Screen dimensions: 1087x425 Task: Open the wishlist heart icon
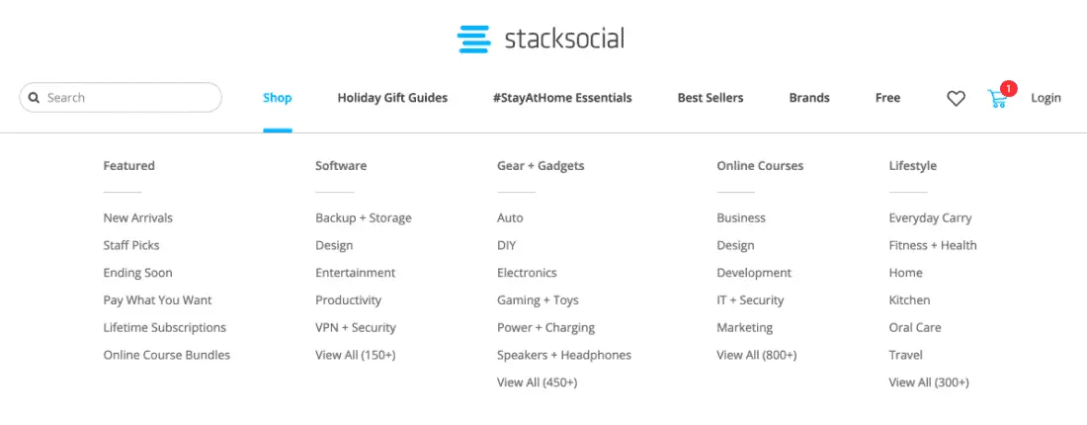(956, 98)
